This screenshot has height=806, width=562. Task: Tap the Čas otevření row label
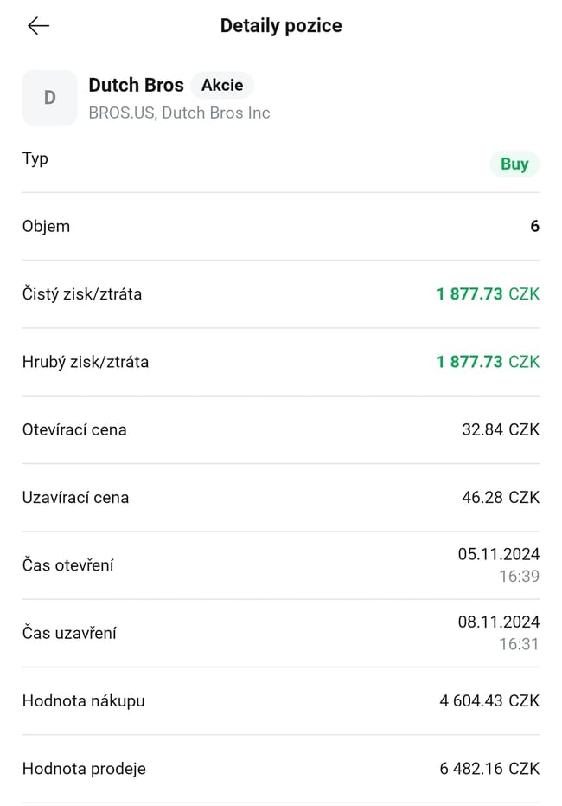point(68,565)
